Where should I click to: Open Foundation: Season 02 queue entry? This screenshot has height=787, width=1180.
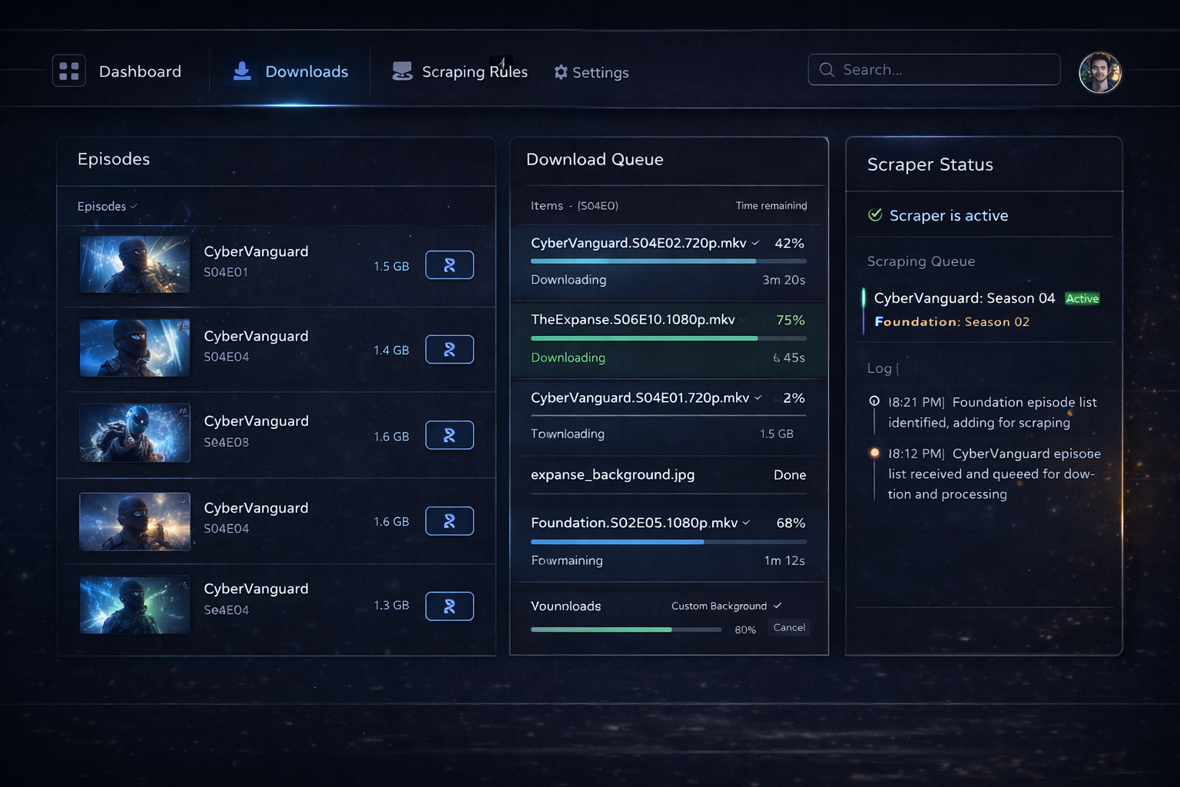click(x=952, y=322)
